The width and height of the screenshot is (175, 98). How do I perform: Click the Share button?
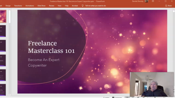click(x=168, y=6)
